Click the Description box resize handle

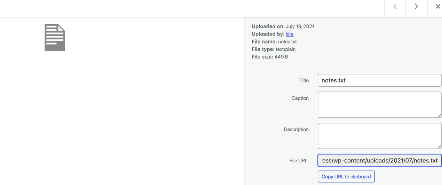(x=439, y=147)
